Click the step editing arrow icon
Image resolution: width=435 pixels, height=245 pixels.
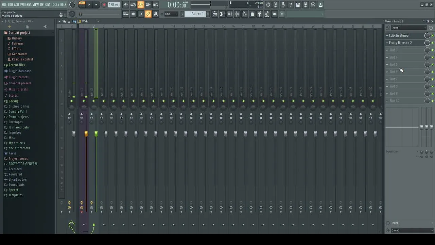(133, 14)
